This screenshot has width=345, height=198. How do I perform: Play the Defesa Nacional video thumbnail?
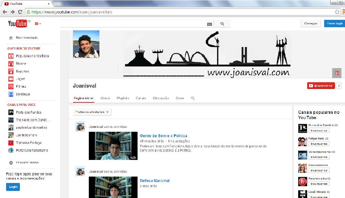pos(113,187)
